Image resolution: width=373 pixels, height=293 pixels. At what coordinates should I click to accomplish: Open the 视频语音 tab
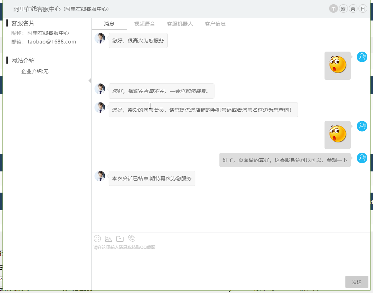point(145,24)
